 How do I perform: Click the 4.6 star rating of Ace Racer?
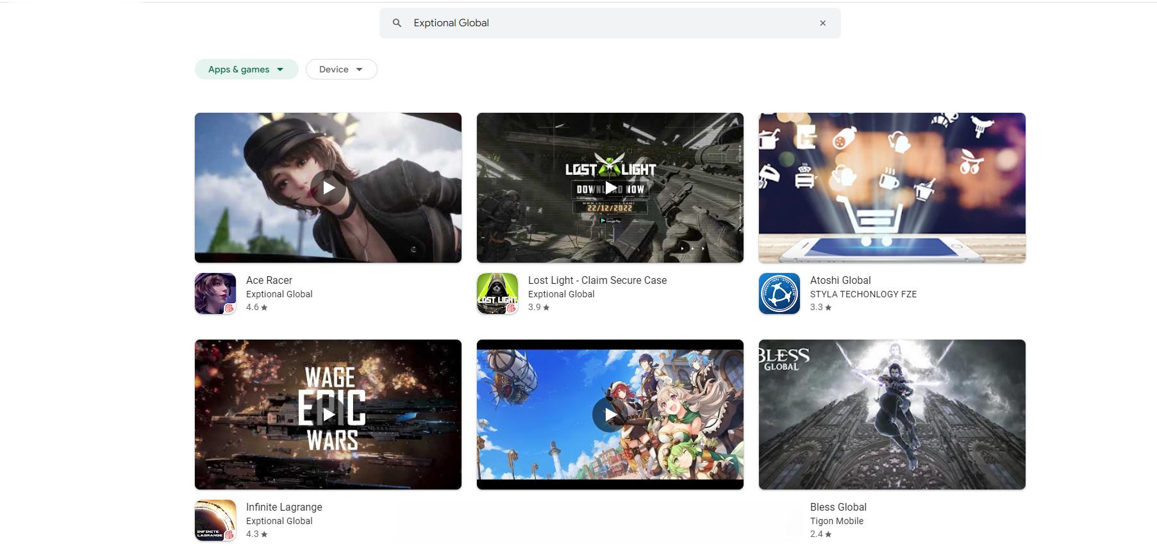pos(257,308)
